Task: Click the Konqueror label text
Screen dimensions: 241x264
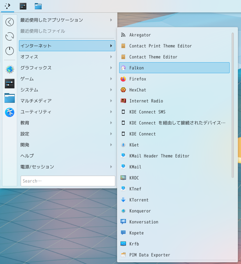Action: click(140, 211)
